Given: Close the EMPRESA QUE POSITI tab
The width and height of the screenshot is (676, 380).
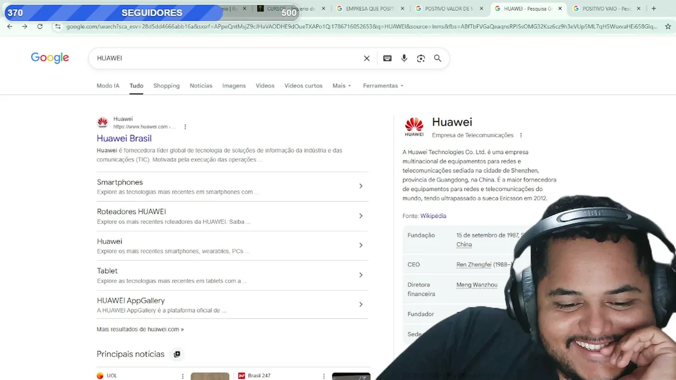Looking at the screenshot, I should 402,8.
